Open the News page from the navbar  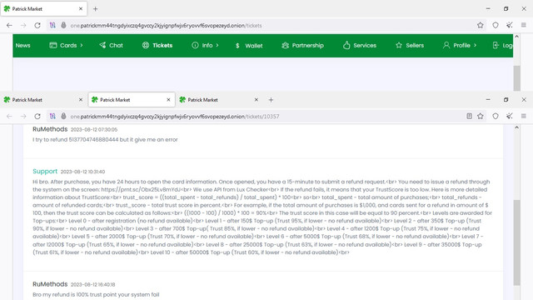pos(22,45)
